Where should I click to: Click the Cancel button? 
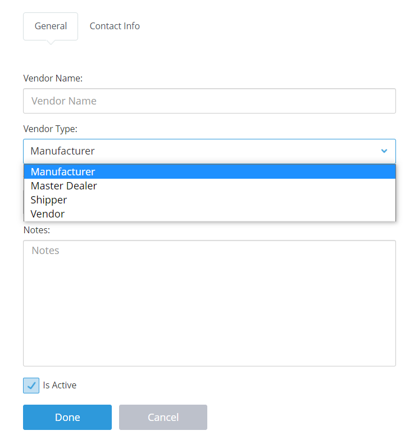tap(163, 417)
